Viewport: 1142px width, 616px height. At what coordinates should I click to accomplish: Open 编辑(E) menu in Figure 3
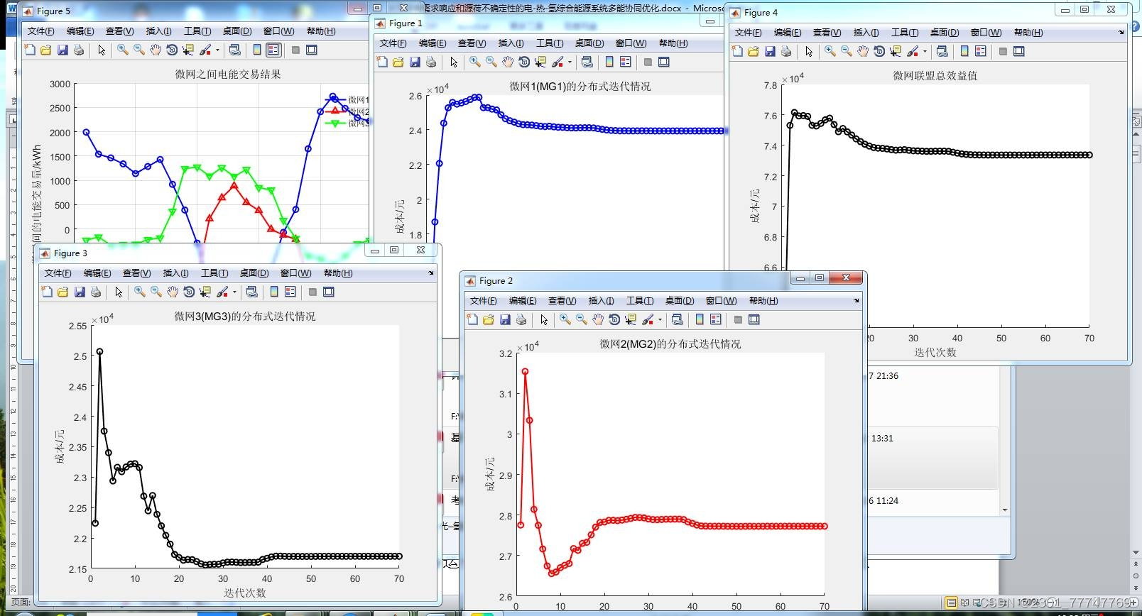click(x=97, y=273)
